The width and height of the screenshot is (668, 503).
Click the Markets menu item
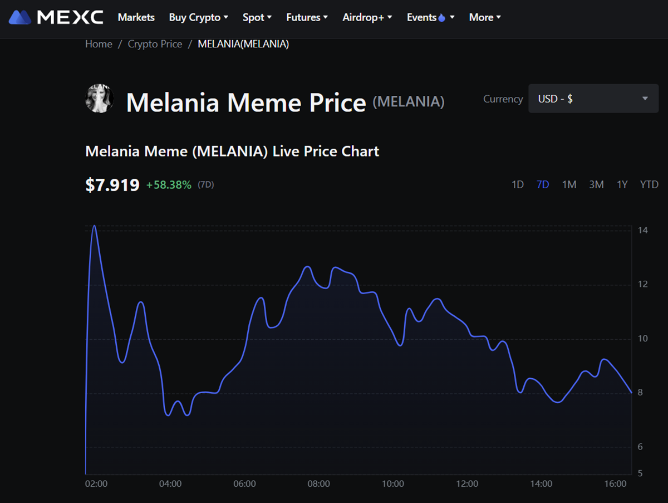coord(136,17)
